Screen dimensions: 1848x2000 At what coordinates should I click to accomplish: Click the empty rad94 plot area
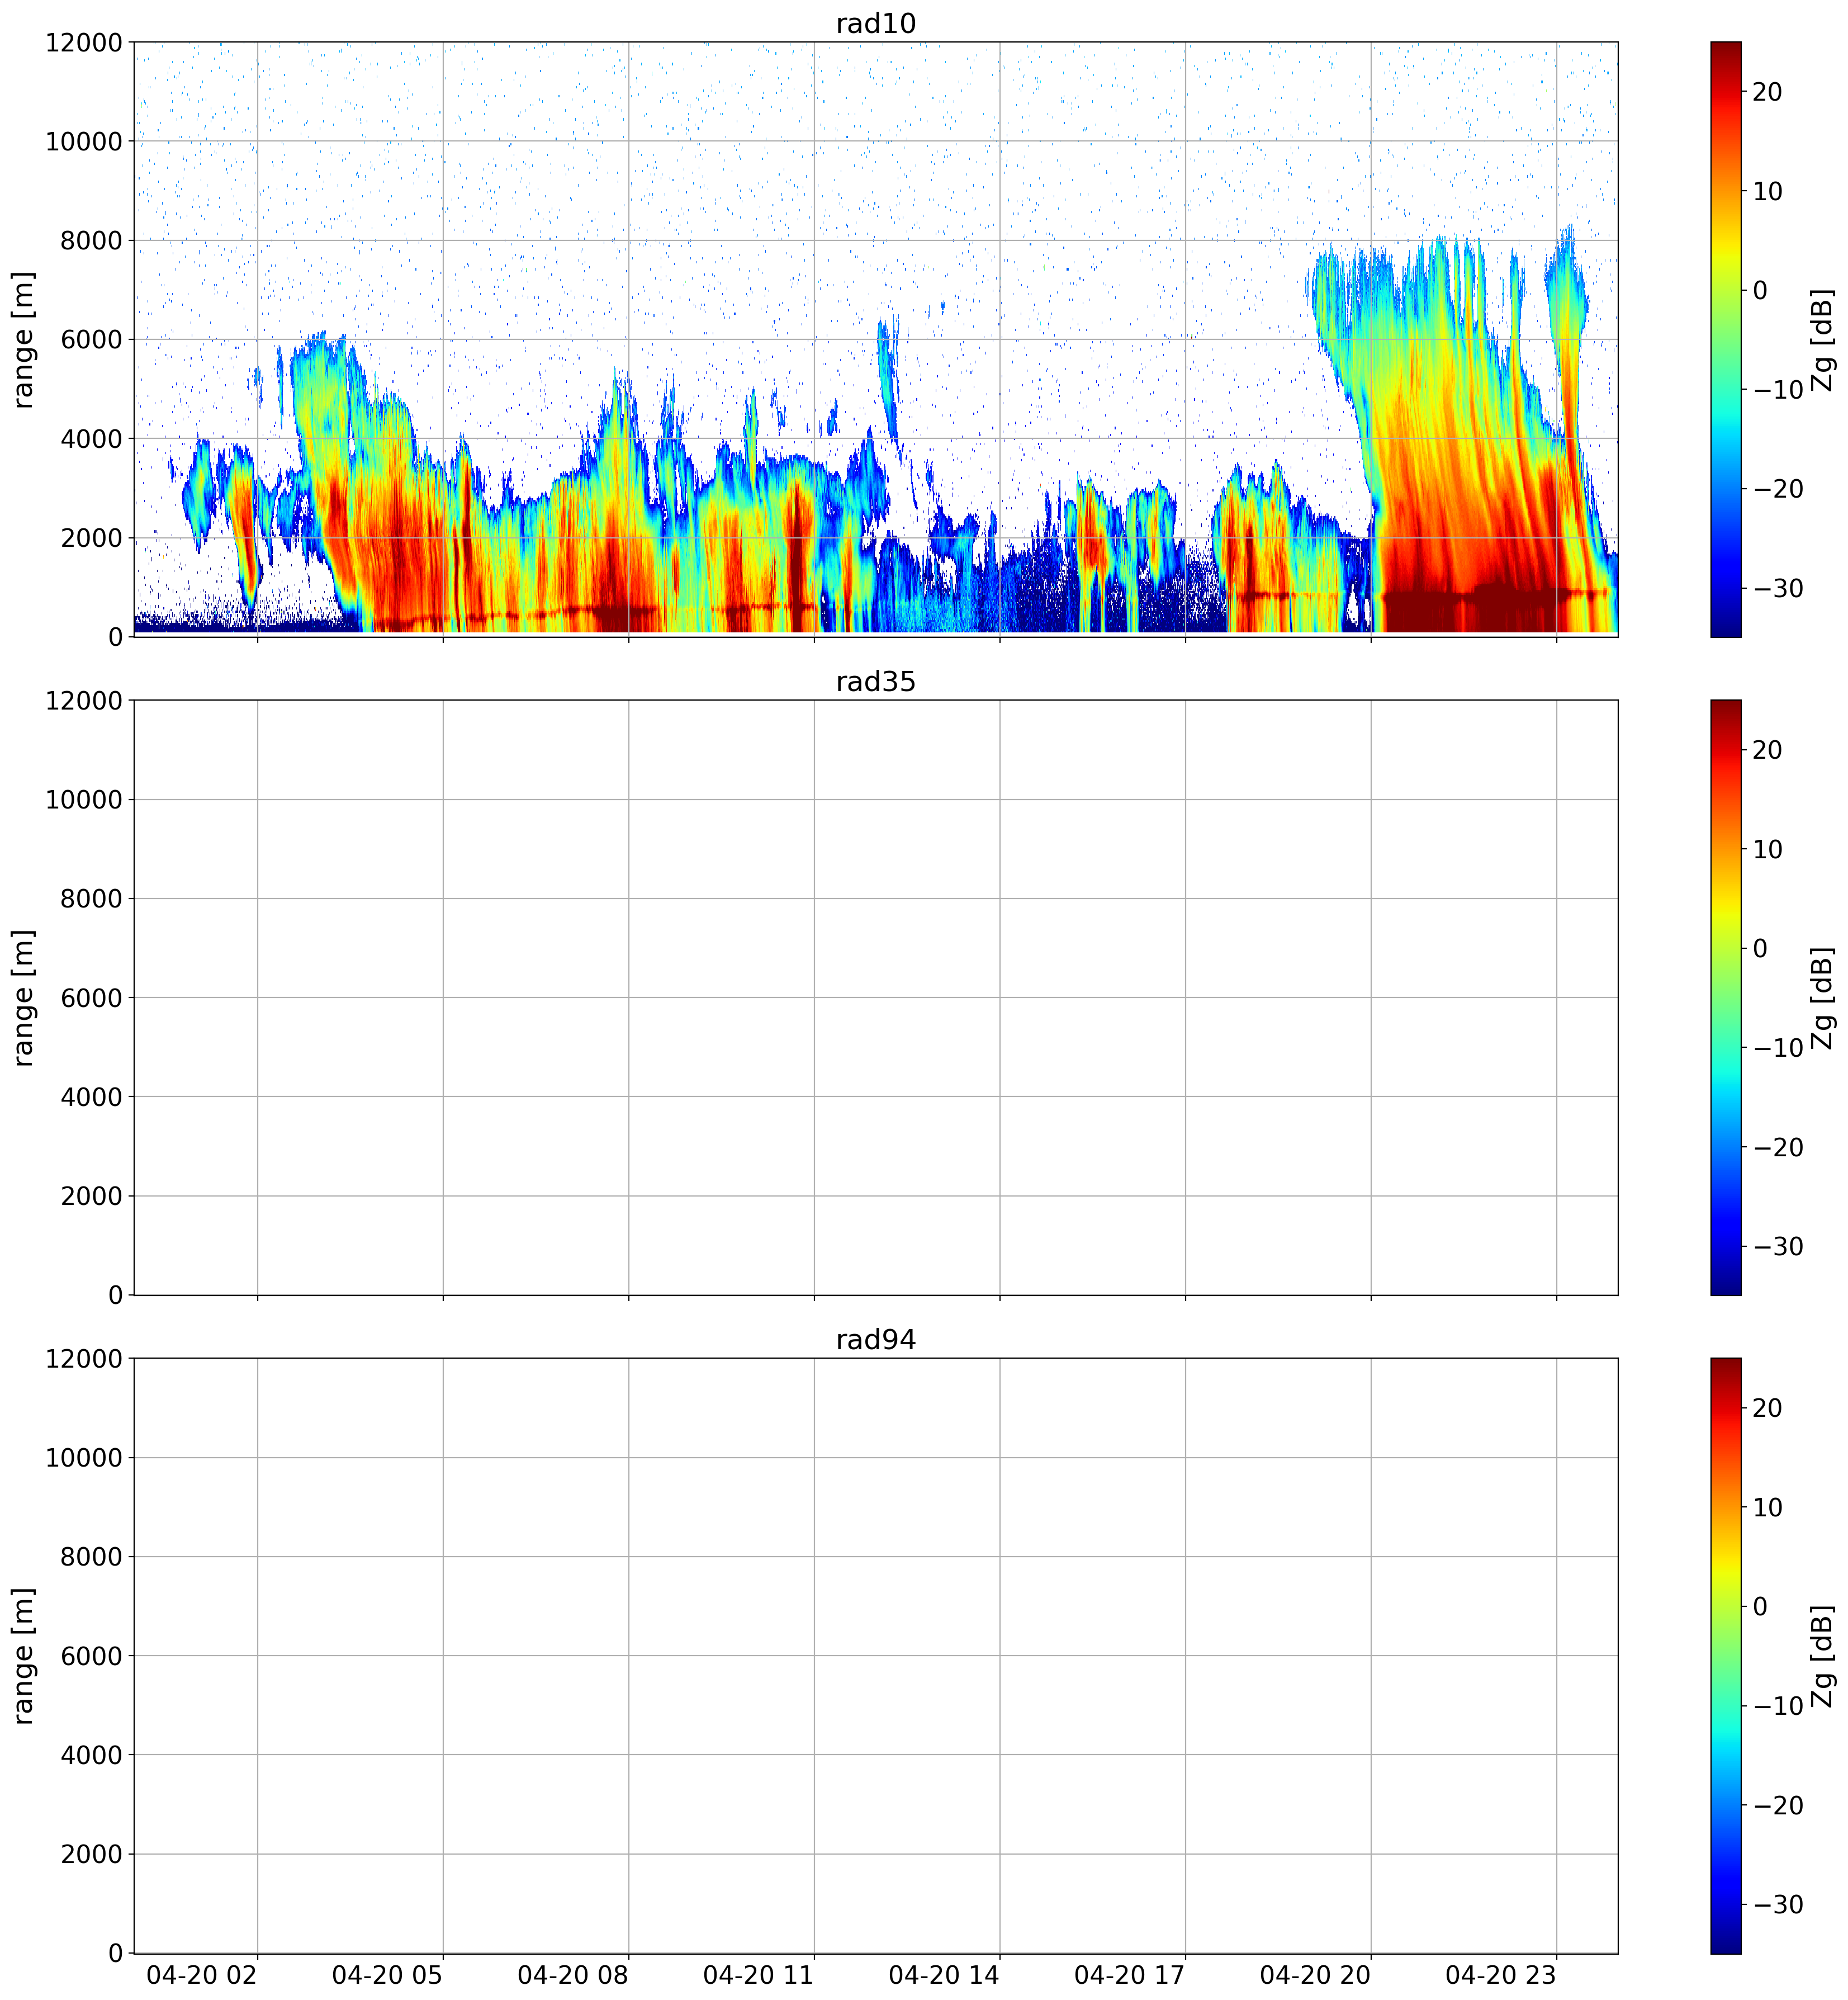coord(876,1655)
